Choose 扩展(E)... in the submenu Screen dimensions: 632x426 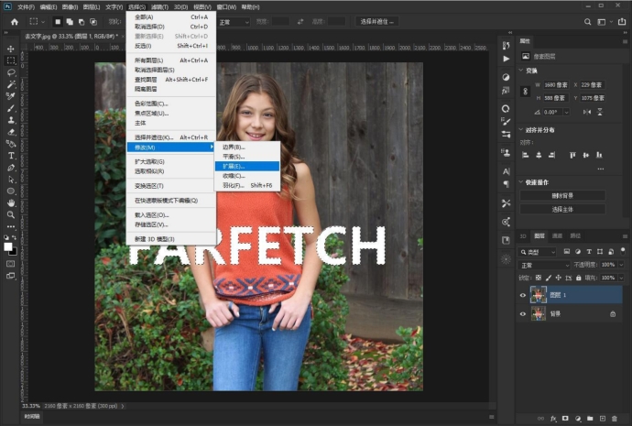coord(247,166)
